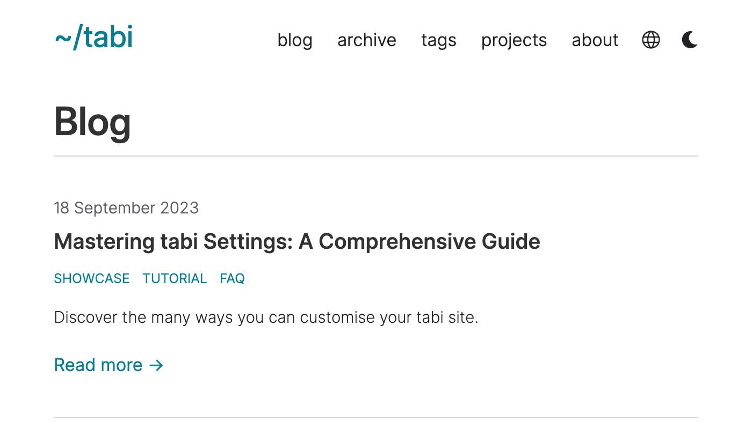Screen dimensions: 752x429
Task: Open the blog navigation item
Action: pyautogui.click(x=295, y=40)
